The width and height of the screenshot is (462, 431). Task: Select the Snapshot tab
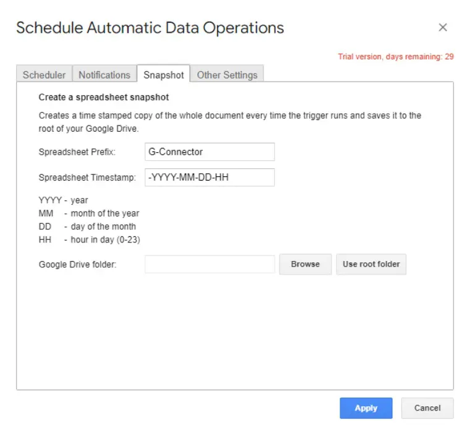coord(163,75)
